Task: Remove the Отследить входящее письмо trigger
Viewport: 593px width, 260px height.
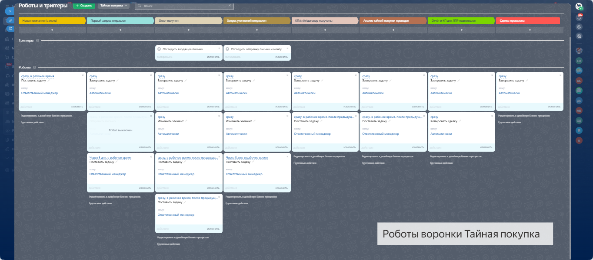Action: point(219,49)
